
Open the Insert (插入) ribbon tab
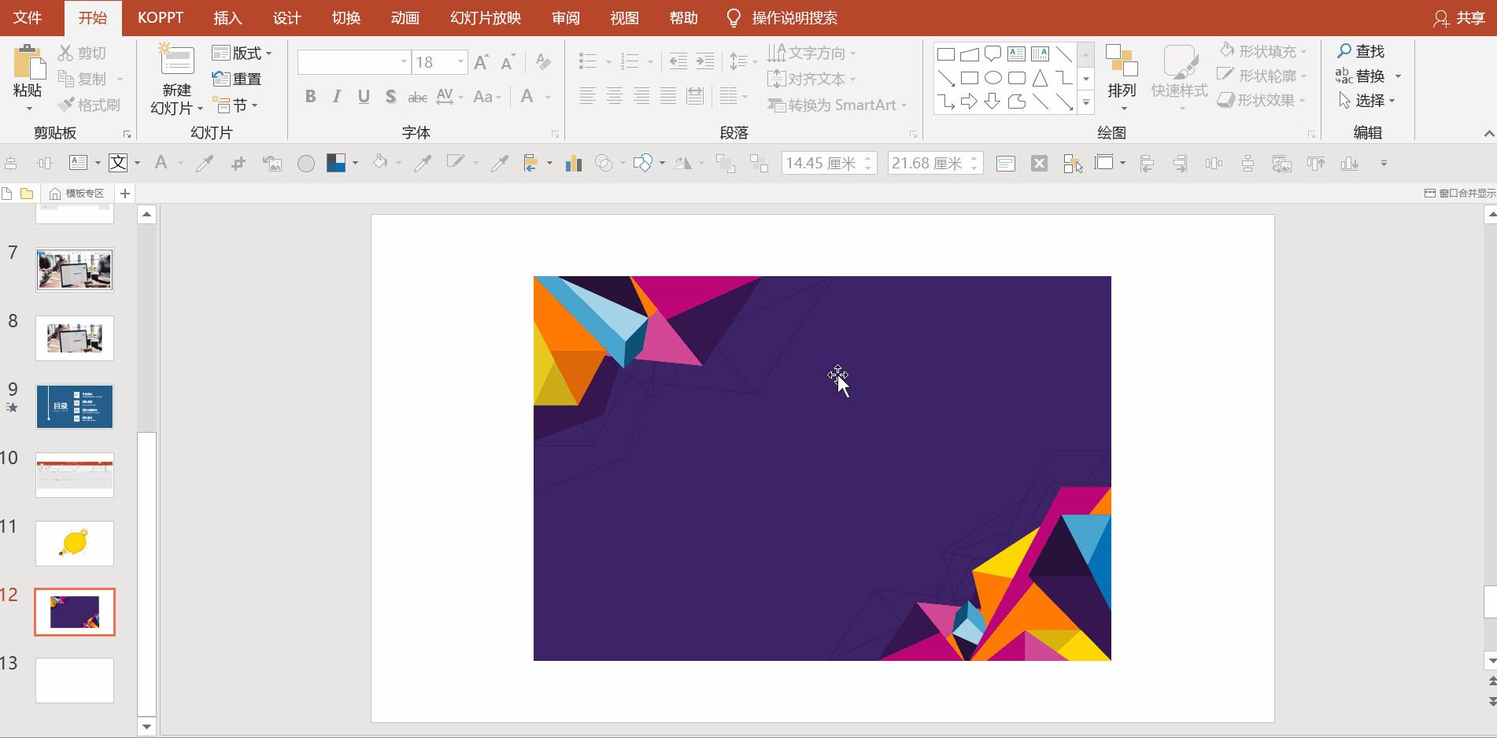227,18
